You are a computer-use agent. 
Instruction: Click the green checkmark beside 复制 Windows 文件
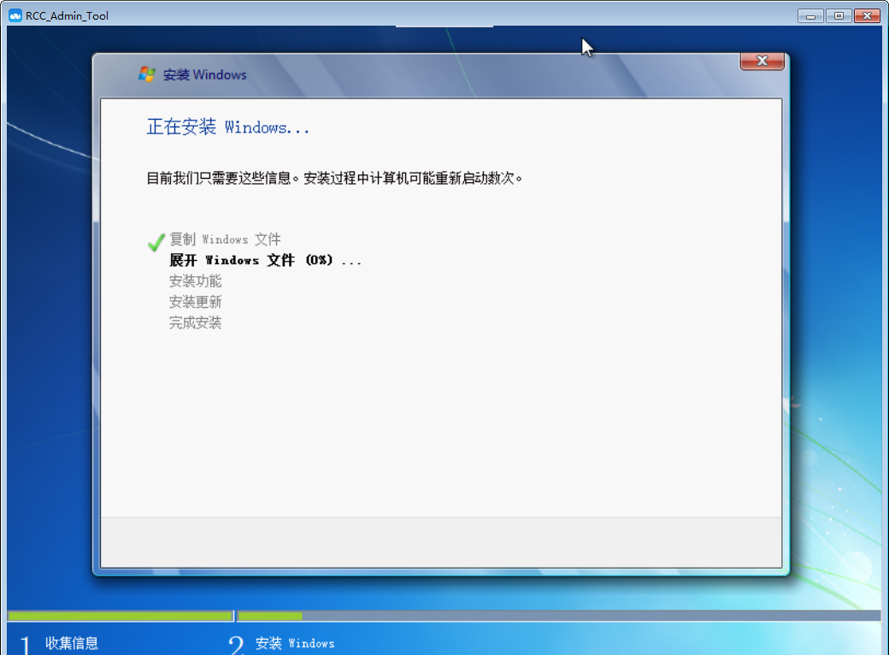coord(156,242)
